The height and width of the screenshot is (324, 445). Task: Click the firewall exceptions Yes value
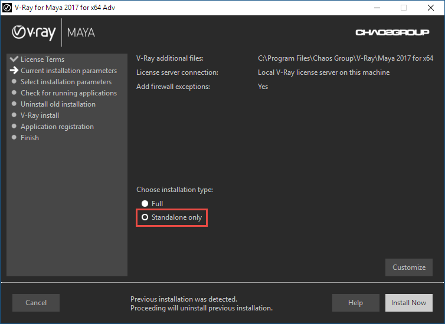point(263,87)
